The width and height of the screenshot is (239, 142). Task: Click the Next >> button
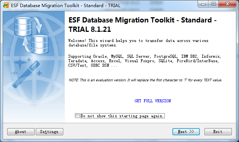pos(186,132)
